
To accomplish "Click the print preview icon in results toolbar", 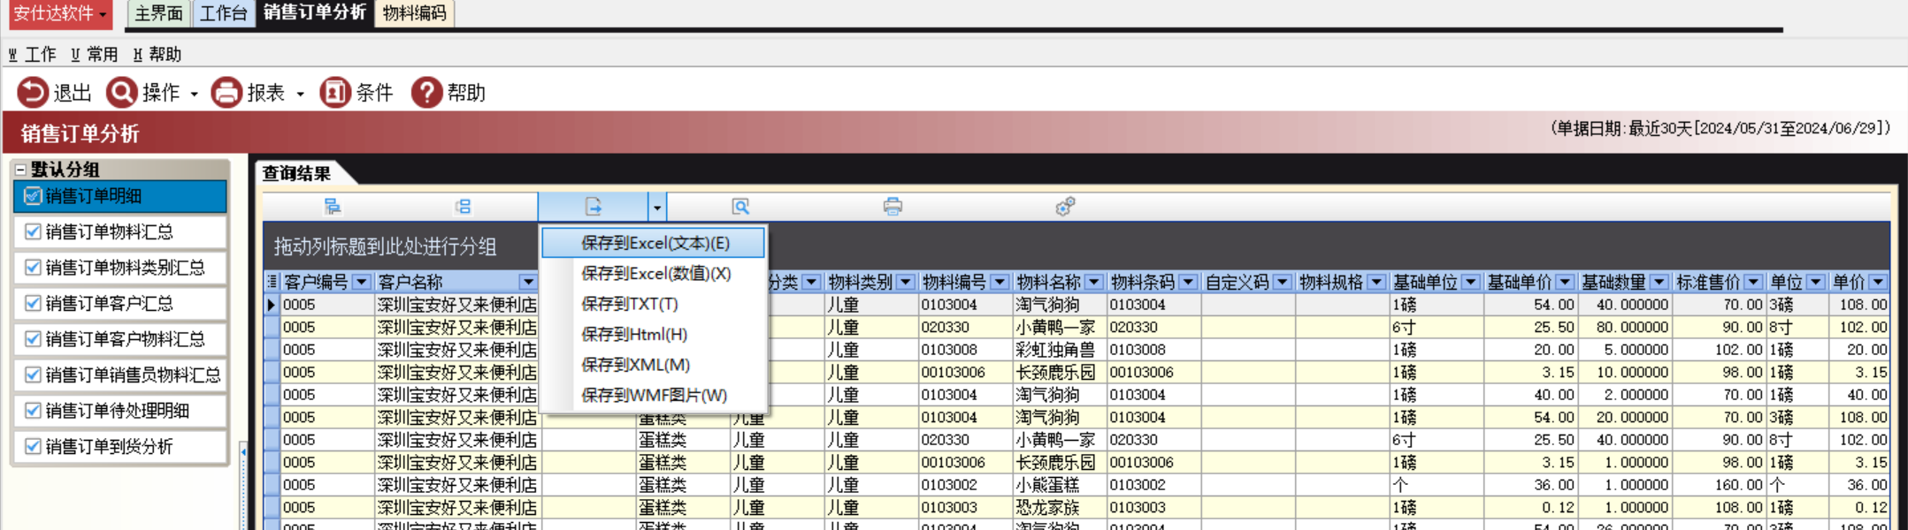I will (x=740, y=207).
